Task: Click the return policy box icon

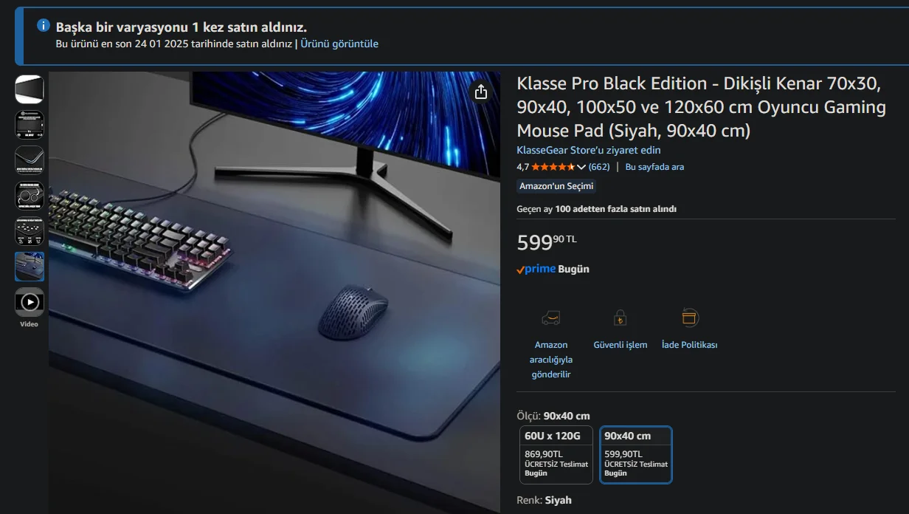Action: coord(689,318)
